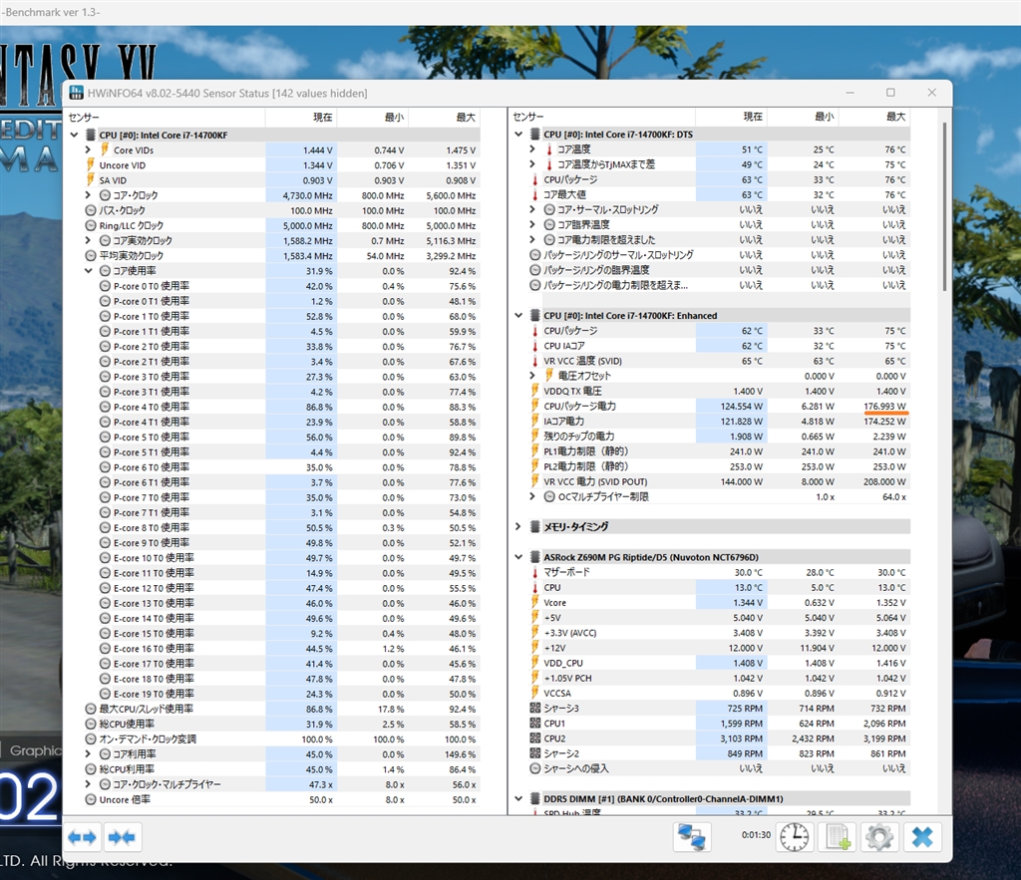Select the コア最大値 temperature row
This screenshot has width=1021, height=880.
pos(711,194)
